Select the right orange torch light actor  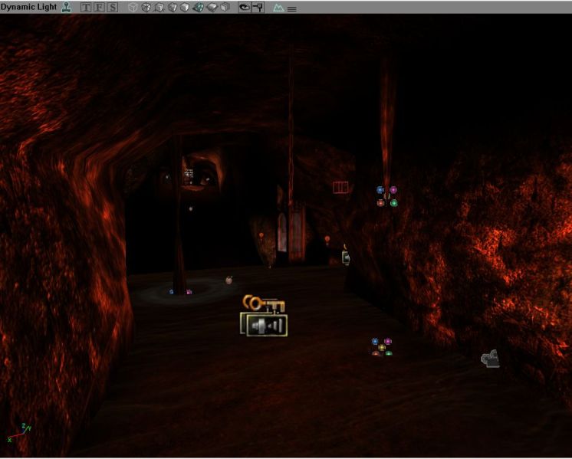327,240
